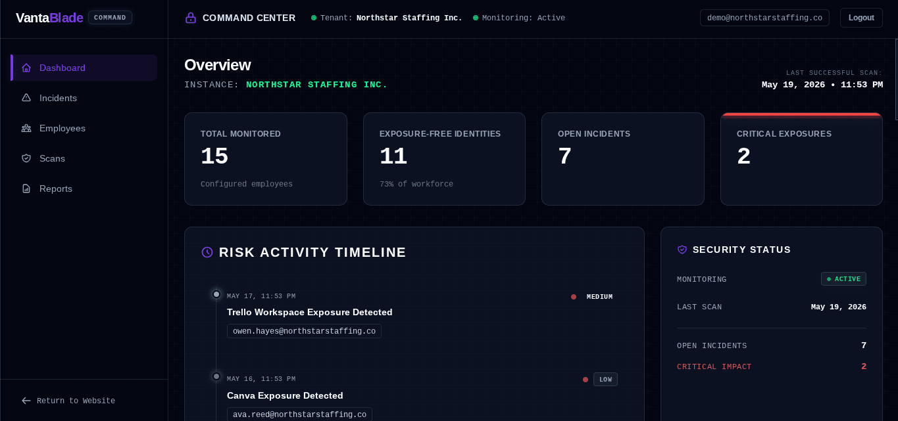Click the Security Status shield icon
Screen dimensions: 898x421
pyautogui.click(x=682, y=250)
